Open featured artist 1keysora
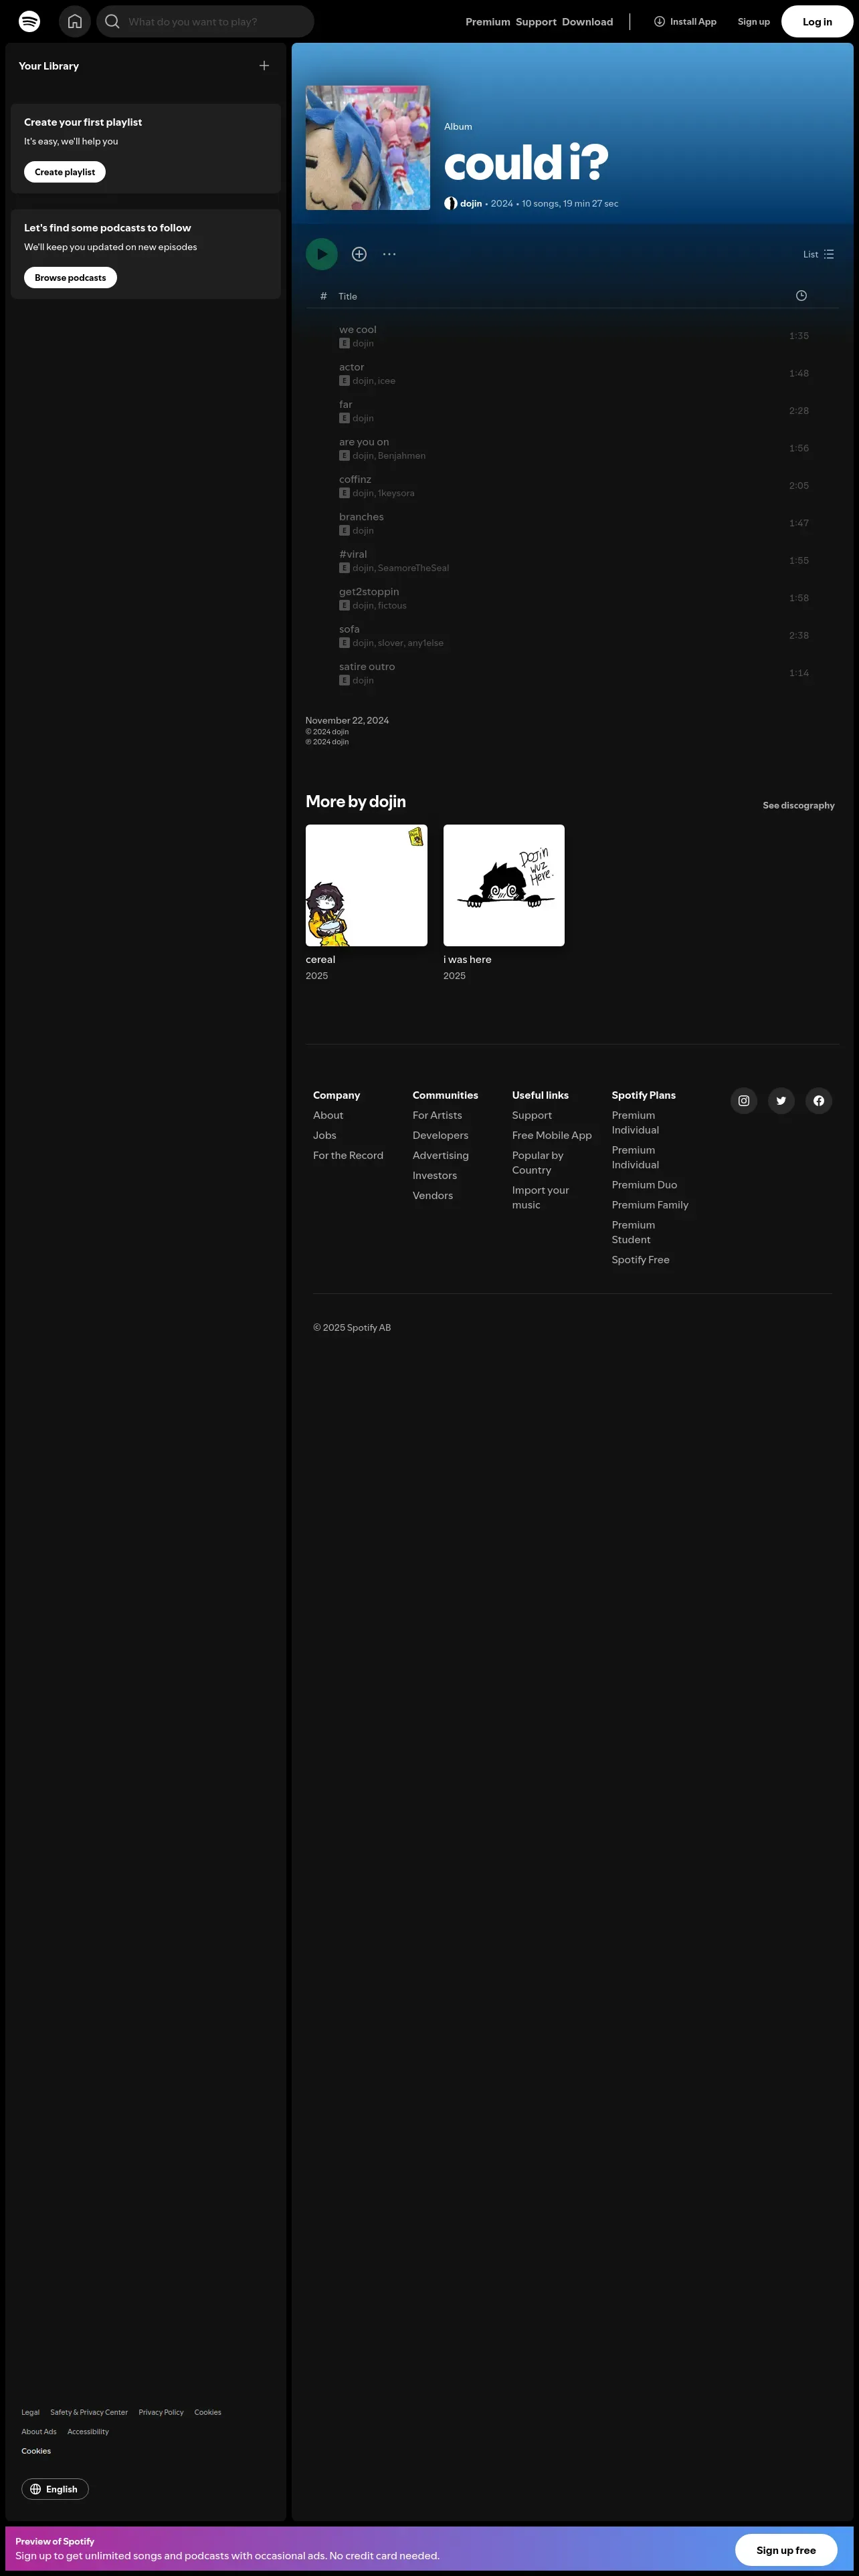Screen dimensions: 859x2576 coord(396,493)
